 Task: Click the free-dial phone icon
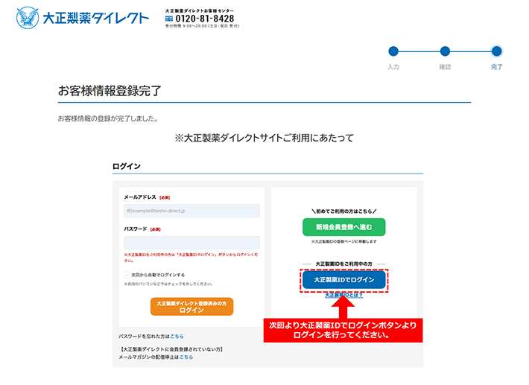click(169, 19)
